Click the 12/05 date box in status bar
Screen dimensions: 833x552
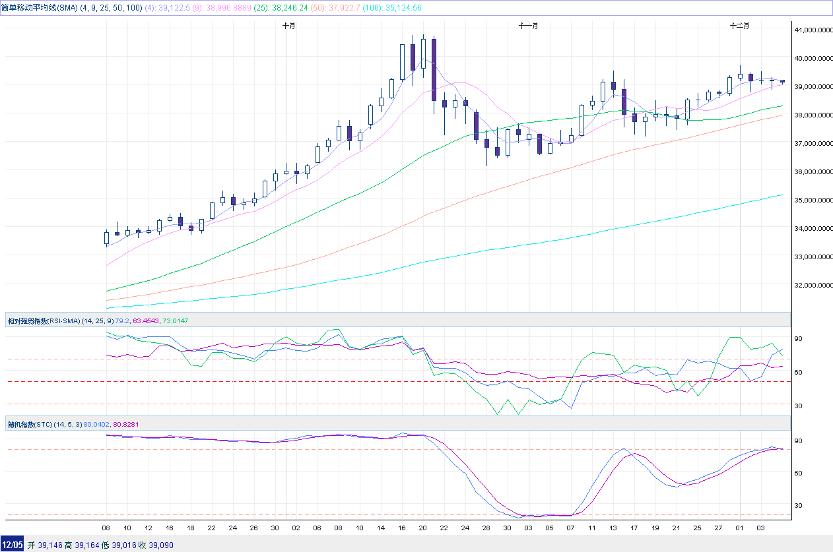pyautogui.click(x=12, y=545)
